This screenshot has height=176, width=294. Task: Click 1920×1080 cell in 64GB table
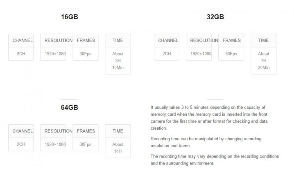click(x=53, y=144)
